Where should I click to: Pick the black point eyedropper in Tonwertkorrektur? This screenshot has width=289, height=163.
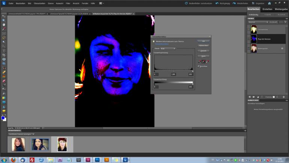point(200,61)
